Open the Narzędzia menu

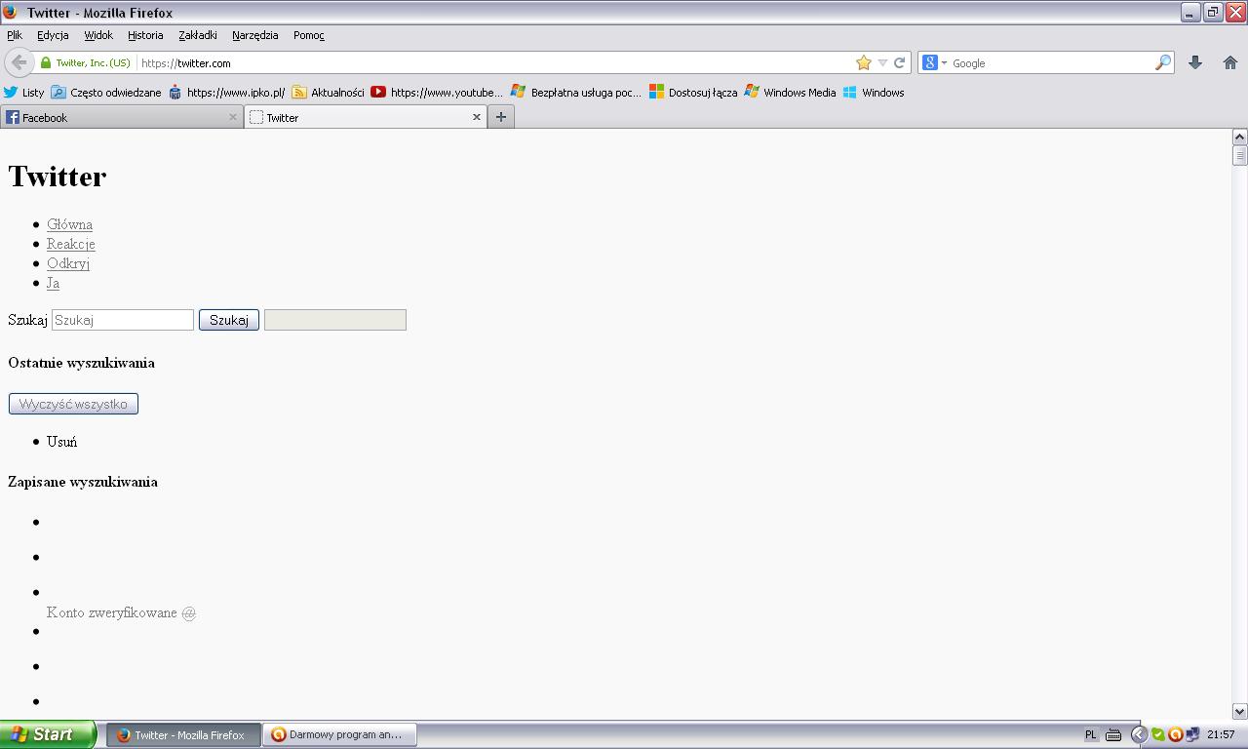[255, 35]
